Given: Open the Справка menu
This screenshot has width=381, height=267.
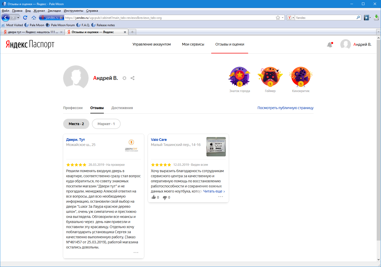Looking at the screenshot, I should tap(92, 11).
